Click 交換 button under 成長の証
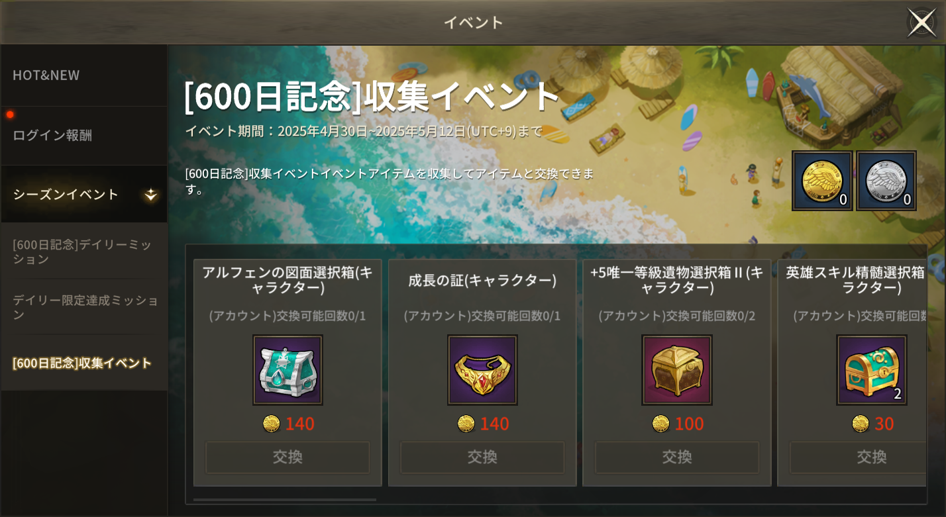Image resolution: width=946 pixels, height=517 pixels. [x=482, y=457]
